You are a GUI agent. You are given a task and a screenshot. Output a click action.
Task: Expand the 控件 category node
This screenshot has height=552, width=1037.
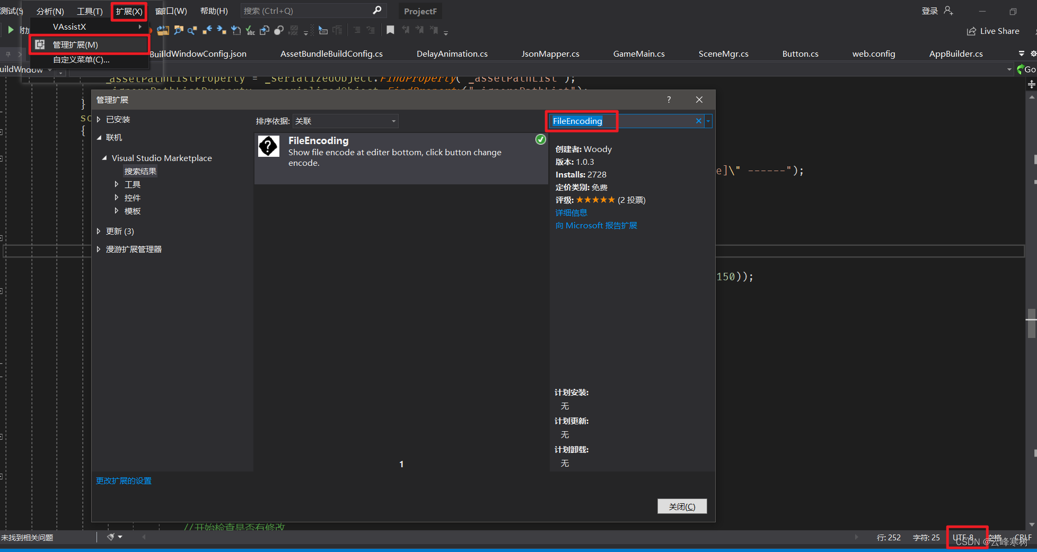click(117, 198)
